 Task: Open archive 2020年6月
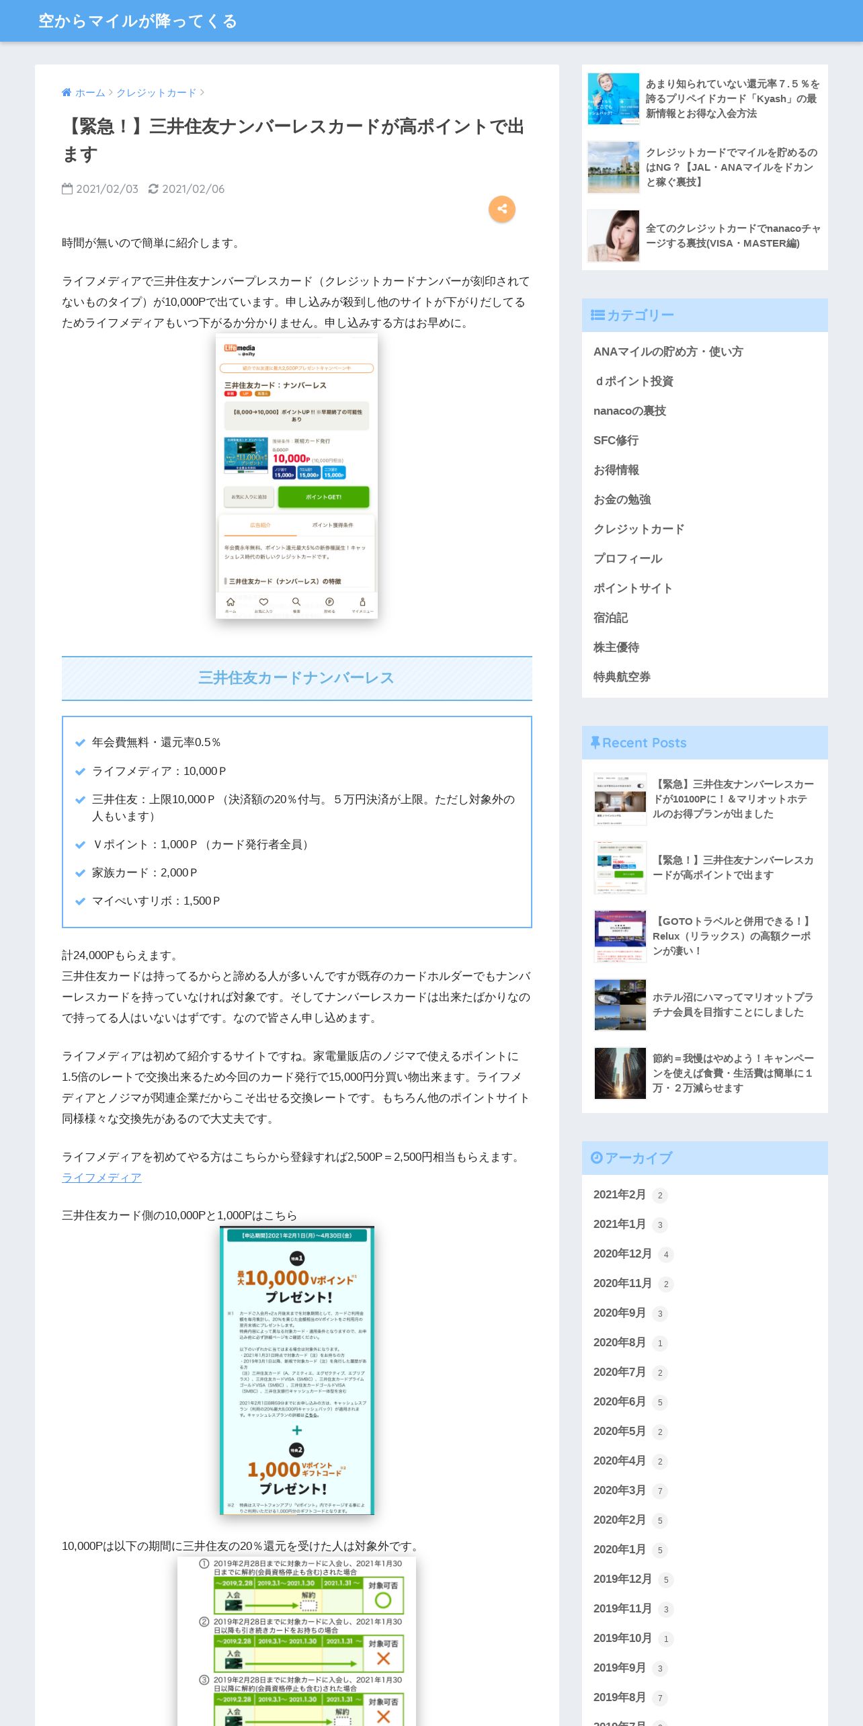tap(619, 1401)
